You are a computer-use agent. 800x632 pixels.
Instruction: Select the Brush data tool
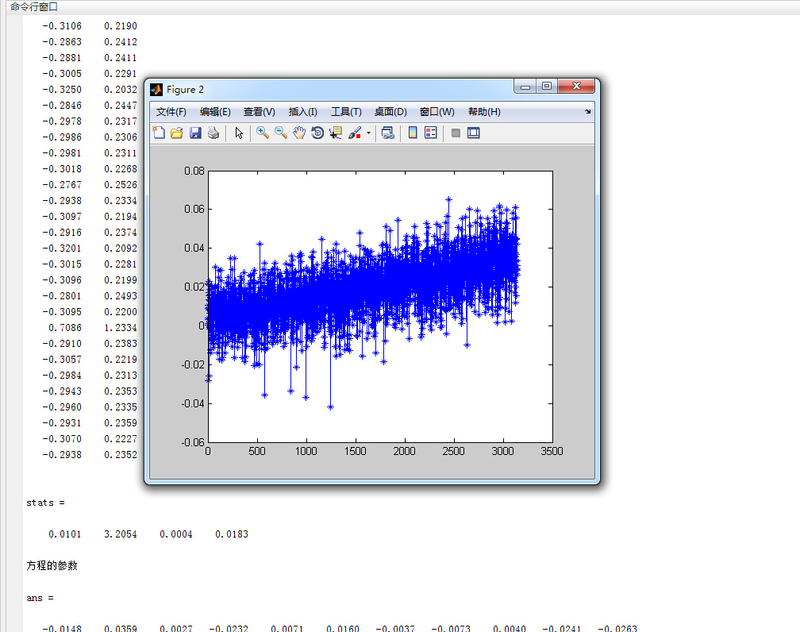click(355, 133)
